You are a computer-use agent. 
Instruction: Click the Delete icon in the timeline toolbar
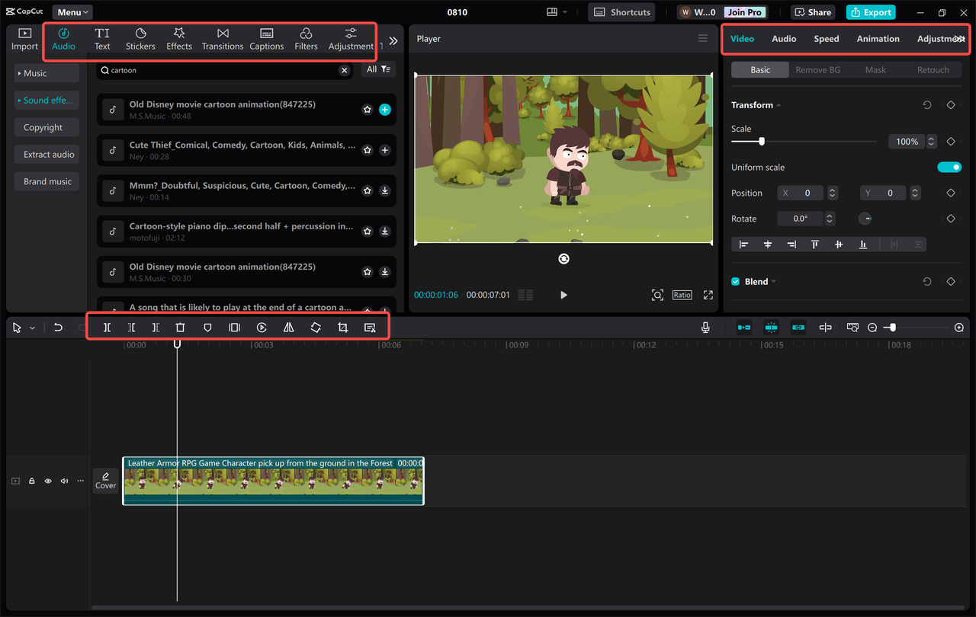click(180, 327)
